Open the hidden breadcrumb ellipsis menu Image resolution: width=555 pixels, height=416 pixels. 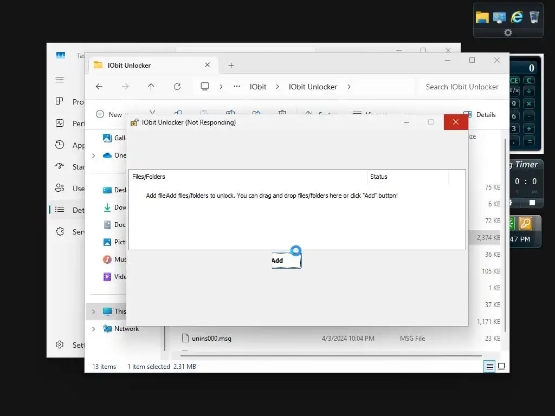237,86
